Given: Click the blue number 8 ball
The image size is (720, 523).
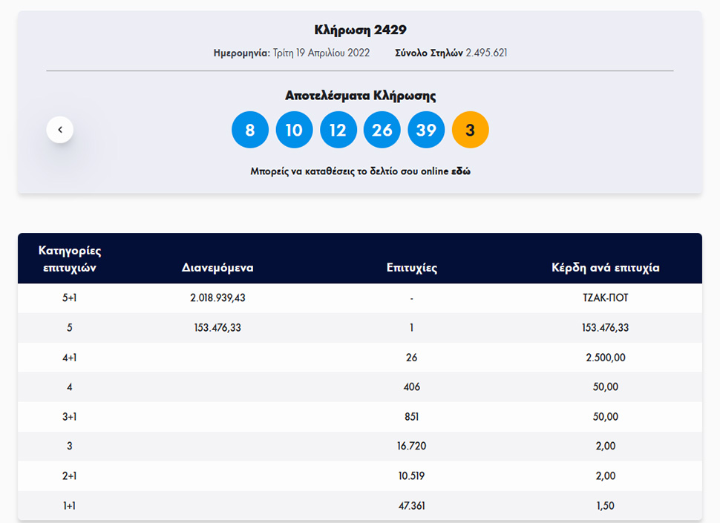Looking at the screenshot, I should 250,130.
